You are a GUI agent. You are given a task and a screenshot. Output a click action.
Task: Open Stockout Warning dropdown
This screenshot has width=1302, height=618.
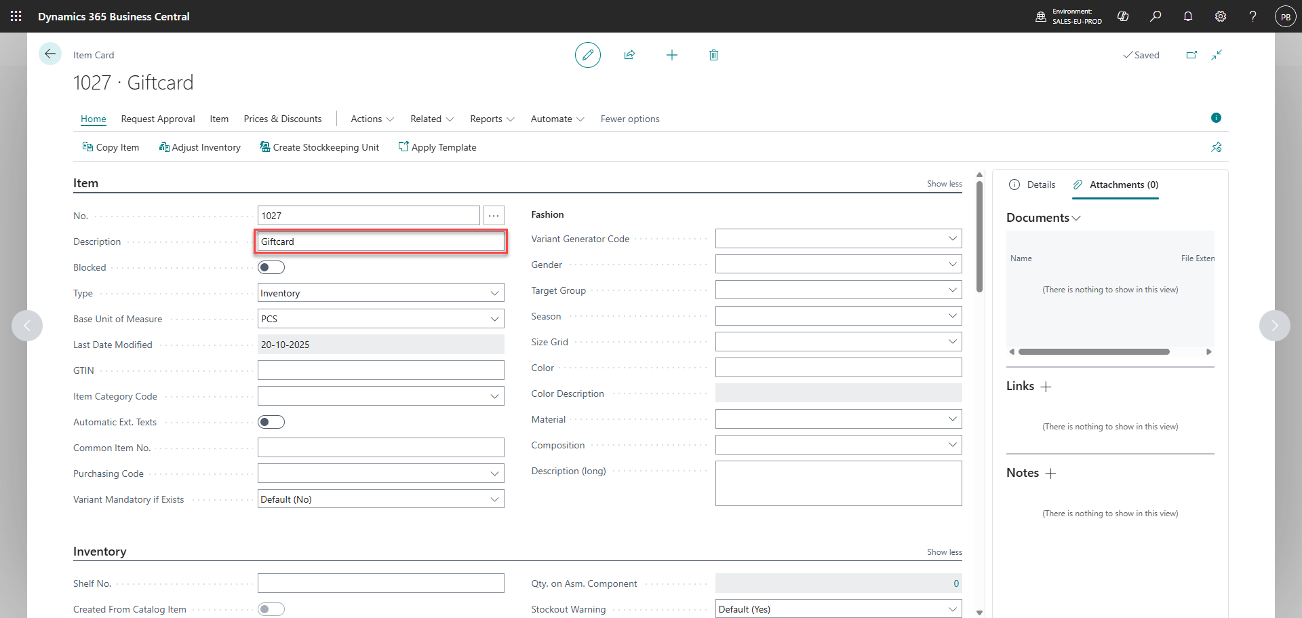952,609
